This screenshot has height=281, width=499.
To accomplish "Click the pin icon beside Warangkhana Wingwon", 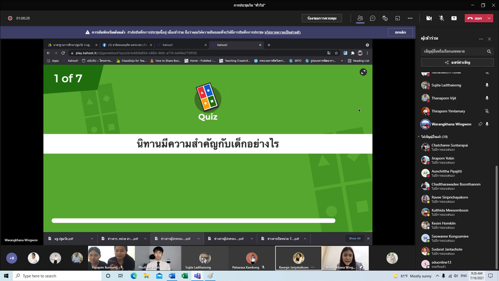I will pos(480,124).
